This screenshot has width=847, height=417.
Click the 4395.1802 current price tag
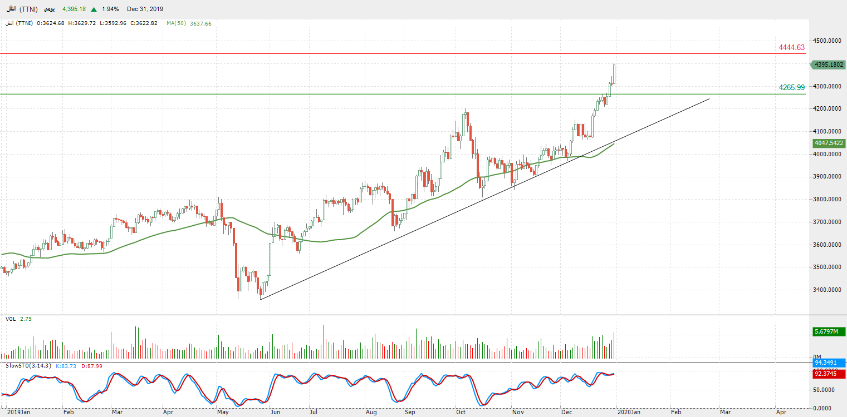point(829,64)
